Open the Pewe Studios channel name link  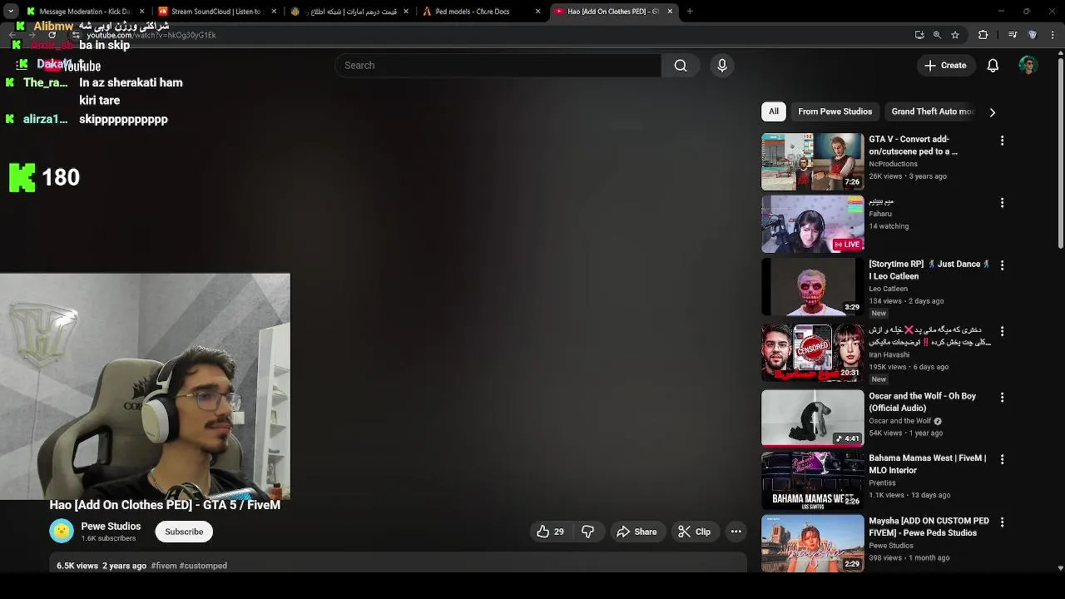tap(111, 527)
